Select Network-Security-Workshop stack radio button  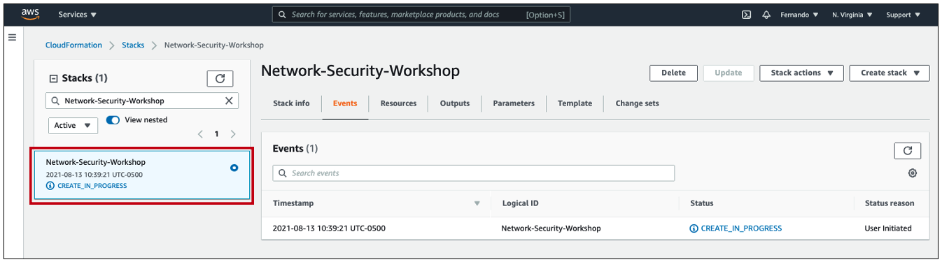click(234, 168)
